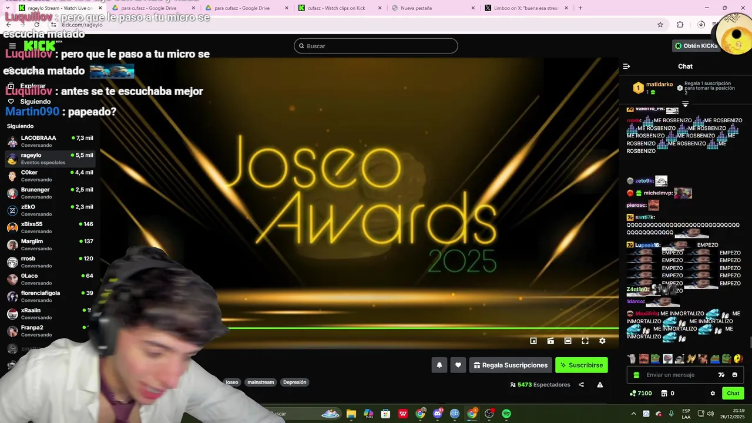
Task: Click the green Suscribirse button
Action: (x=582, y=365)
